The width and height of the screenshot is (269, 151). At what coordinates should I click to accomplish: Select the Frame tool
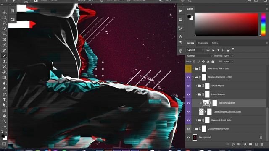point(4,39)
